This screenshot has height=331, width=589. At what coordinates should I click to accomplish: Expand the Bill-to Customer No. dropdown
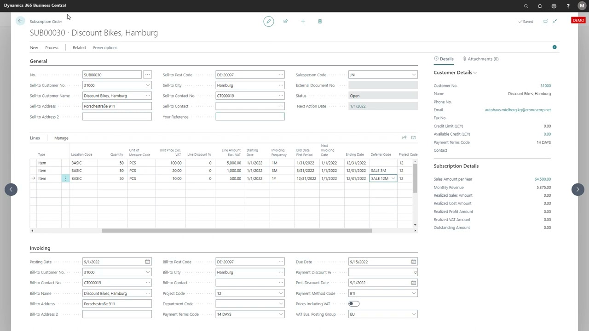pyautogui.click(x=148, y=272)
